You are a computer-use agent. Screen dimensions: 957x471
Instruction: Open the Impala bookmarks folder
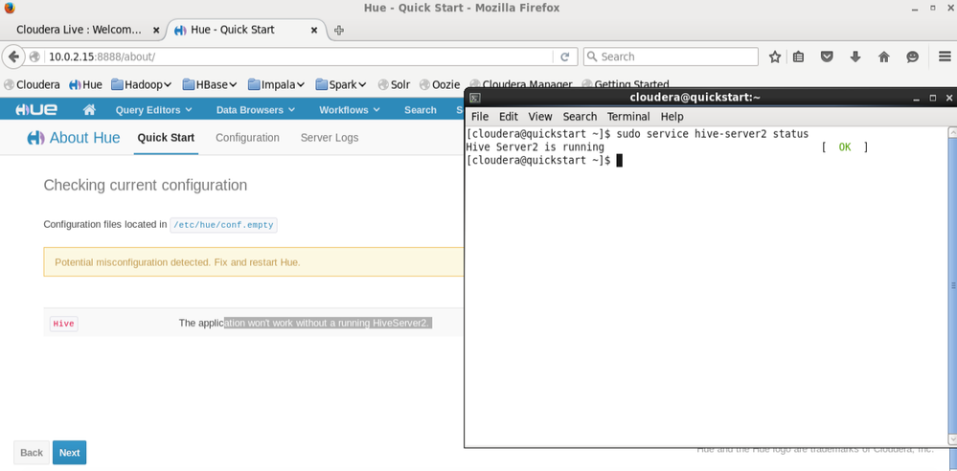(277, 85)
